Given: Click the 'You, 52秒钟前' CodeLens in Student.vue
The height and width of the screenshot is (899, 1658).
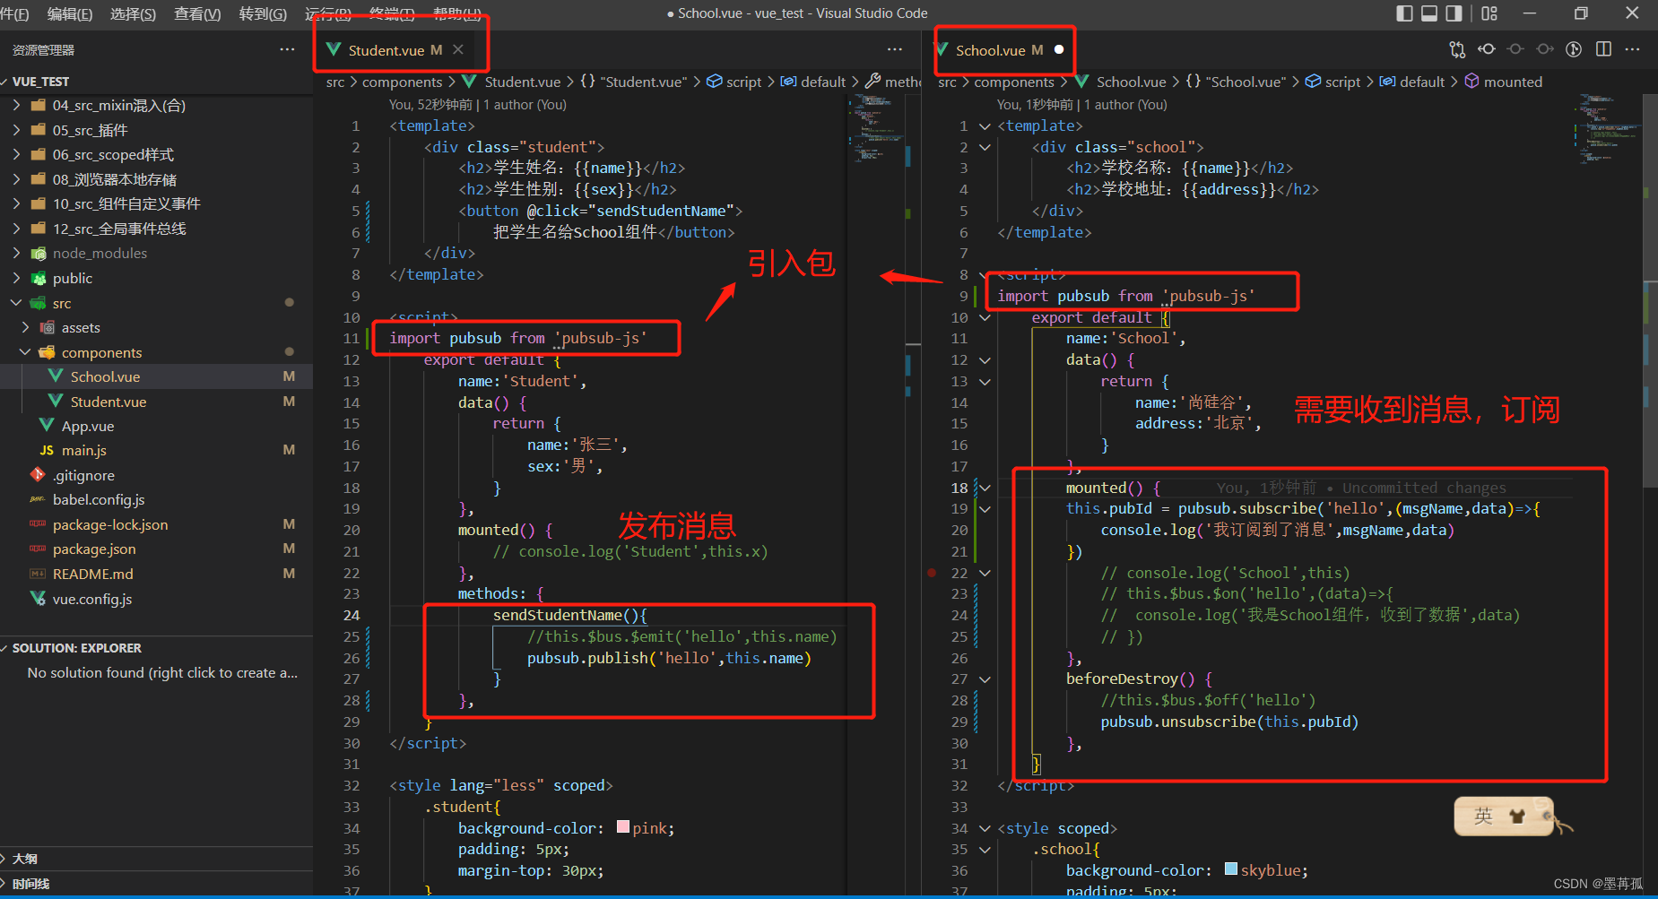Looking at the screenshot, I should point(430,105).
